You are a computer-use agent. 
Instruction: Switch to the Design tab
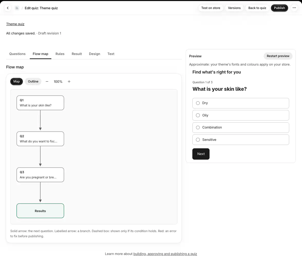(x=95, y=54)
